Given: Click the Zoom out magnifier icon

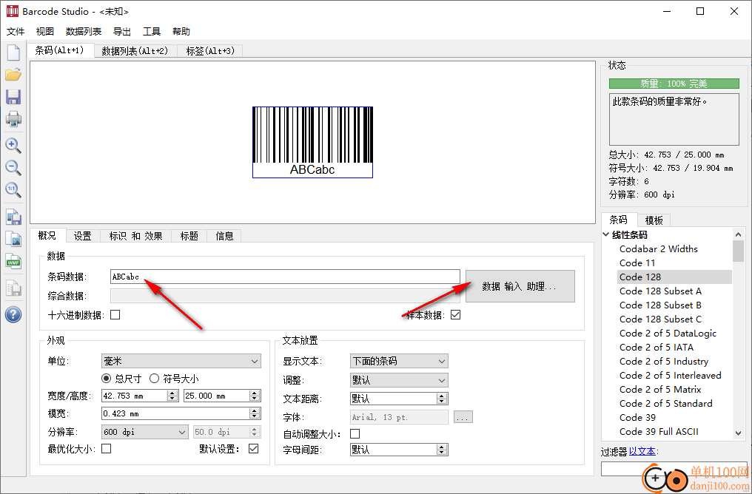Looking at the screenshot, I should point(13,168).
